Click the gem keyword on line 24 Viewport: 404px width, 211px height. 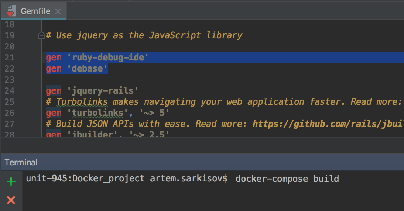[54, 91]
